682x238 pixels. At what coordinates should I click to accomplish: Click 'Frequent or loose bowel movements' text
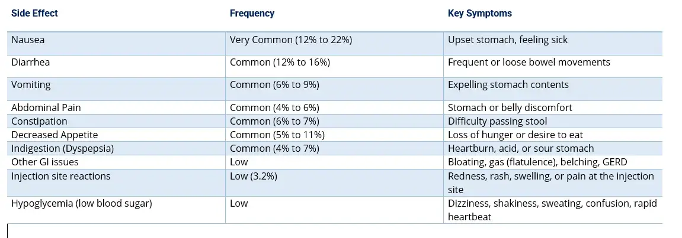click(529, 62)
